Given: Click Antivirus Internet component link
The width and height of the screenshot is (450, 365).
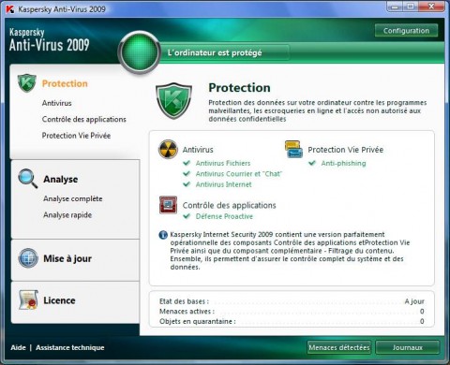Looking at the screenshot, I should (x=224, y=184).
